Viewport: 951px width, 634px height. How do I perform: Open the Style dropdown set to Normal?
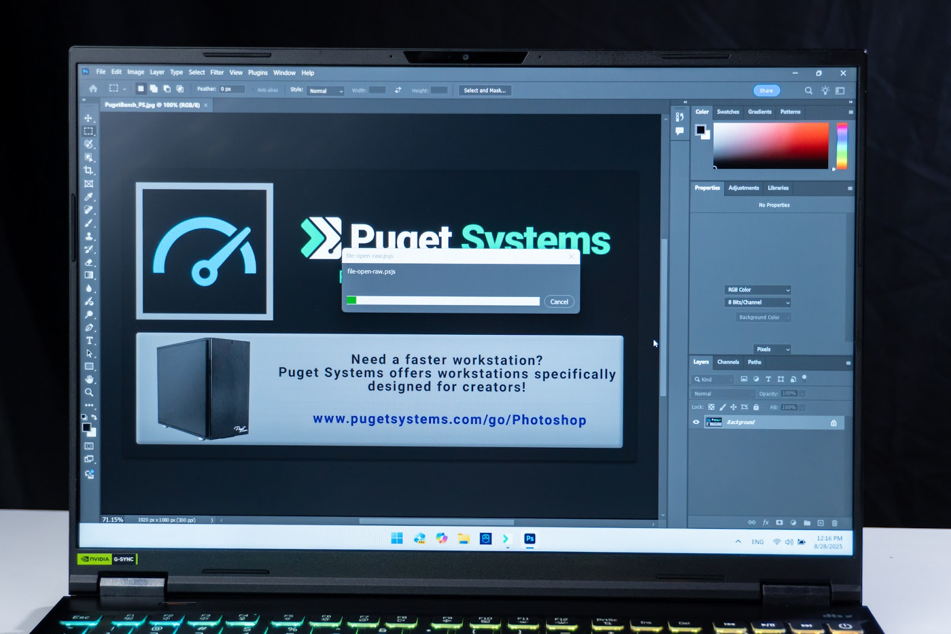coord(326,91)
